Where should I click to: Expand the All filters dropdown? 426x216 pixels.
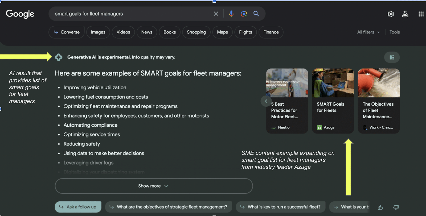tap(368, 32)
